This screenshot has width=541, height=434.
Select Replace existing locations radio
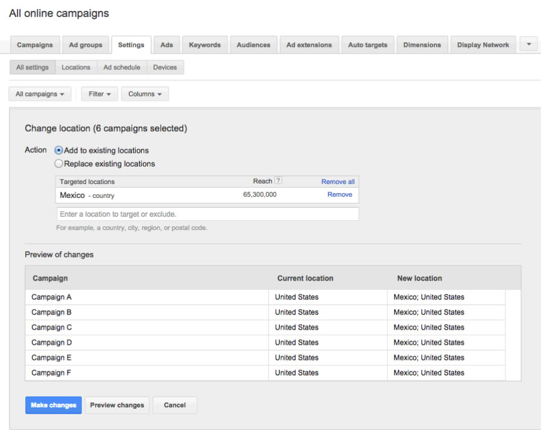pyautogui.click(x=59, y=164)
